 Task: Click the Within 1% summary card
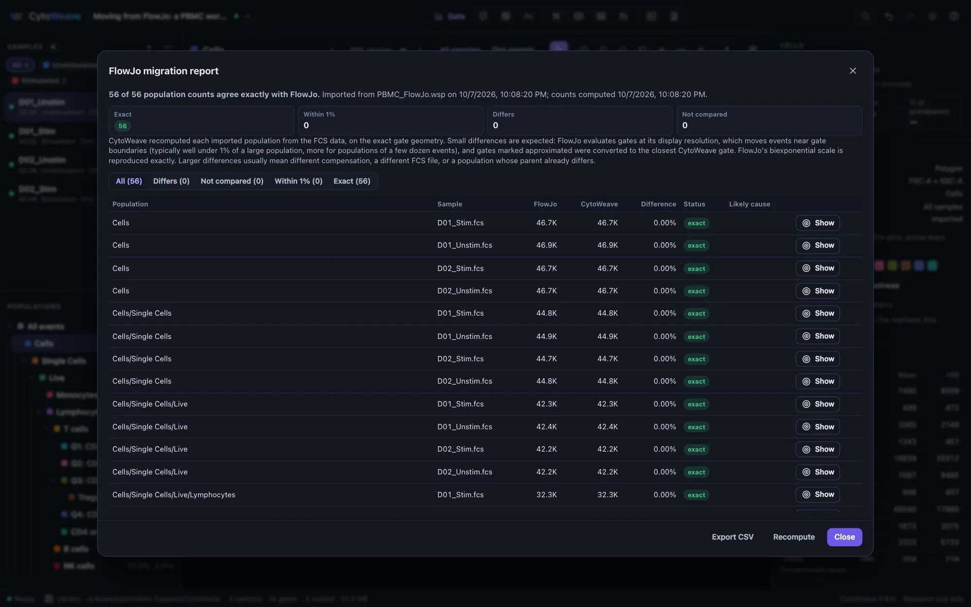coord(391,120)
